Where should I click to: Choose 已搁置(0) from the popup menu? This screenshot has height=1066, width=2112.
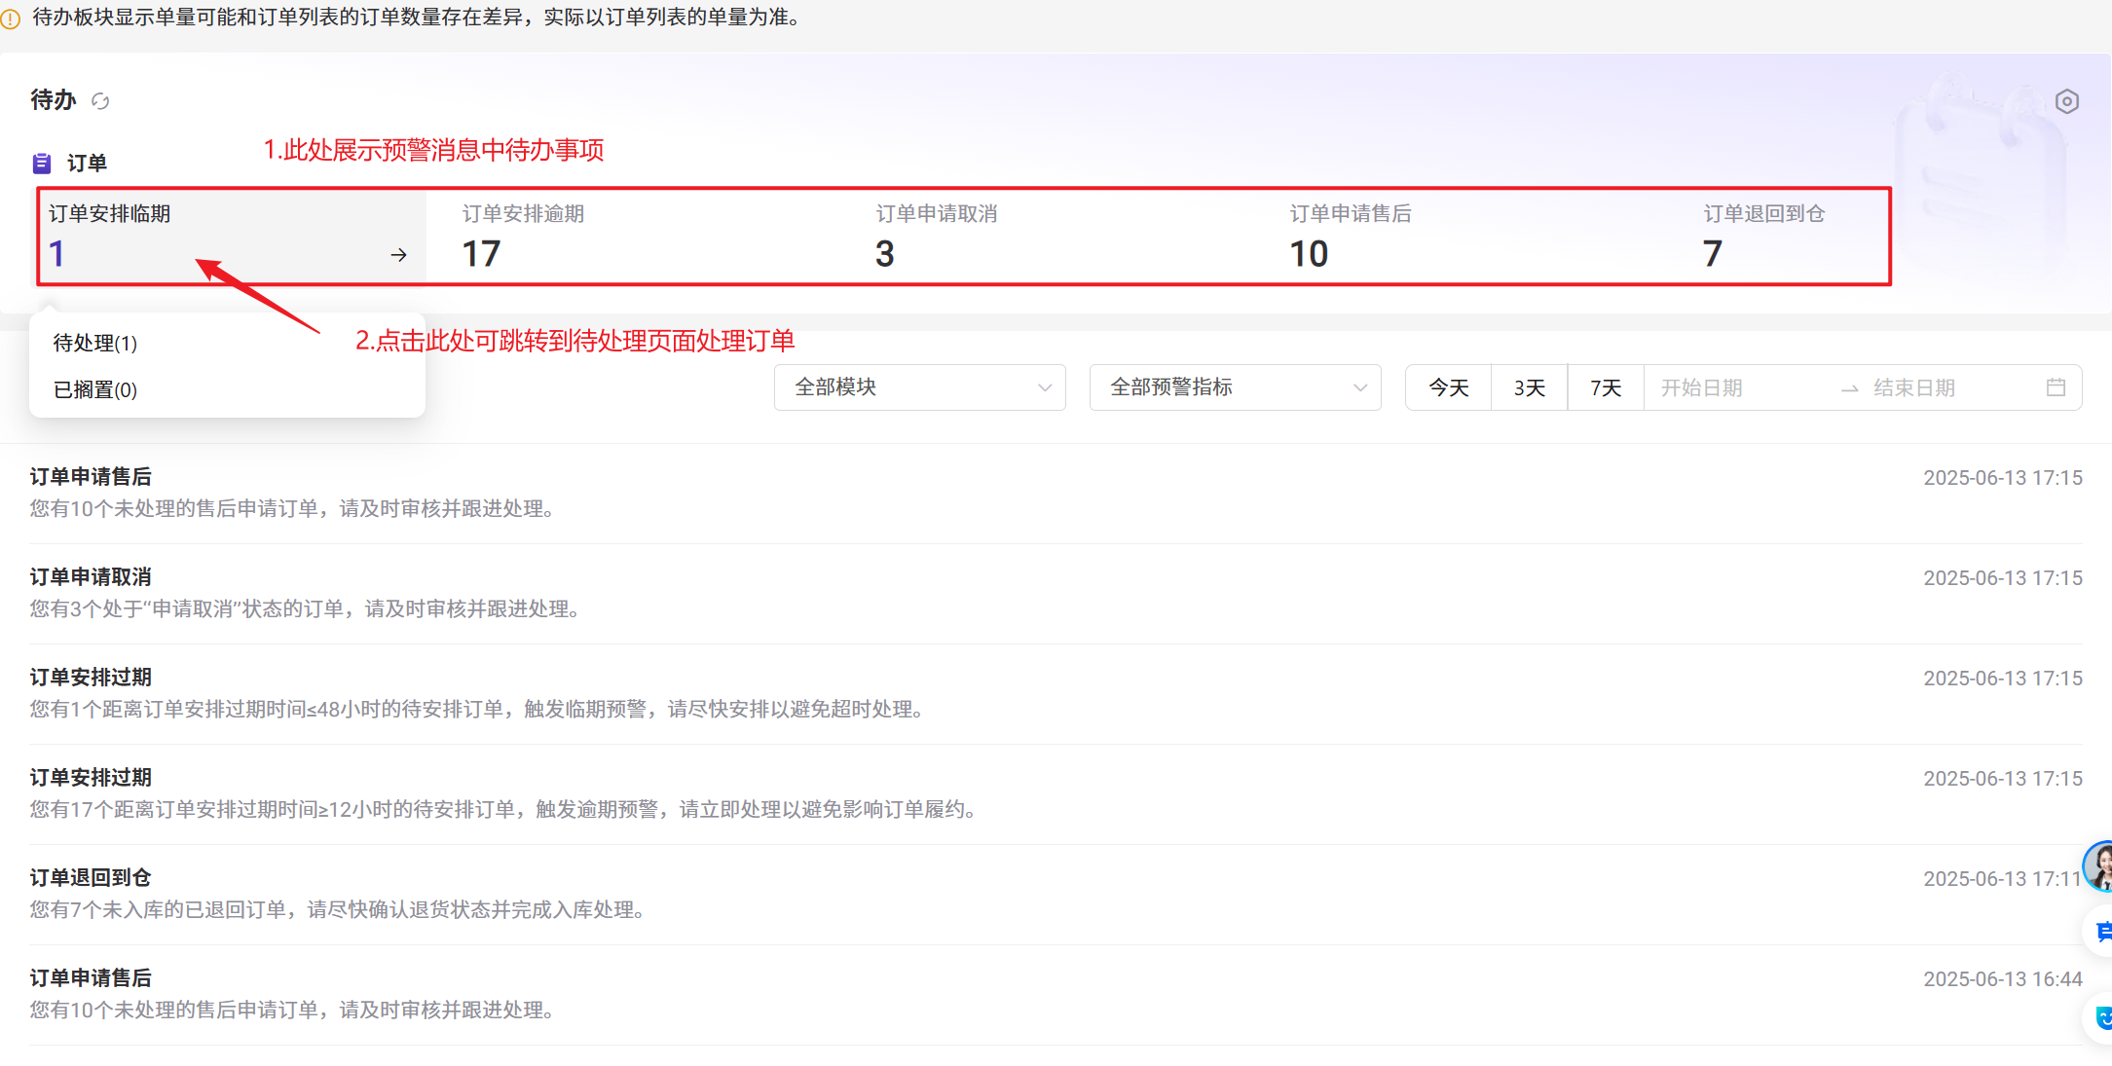point(95,389)
